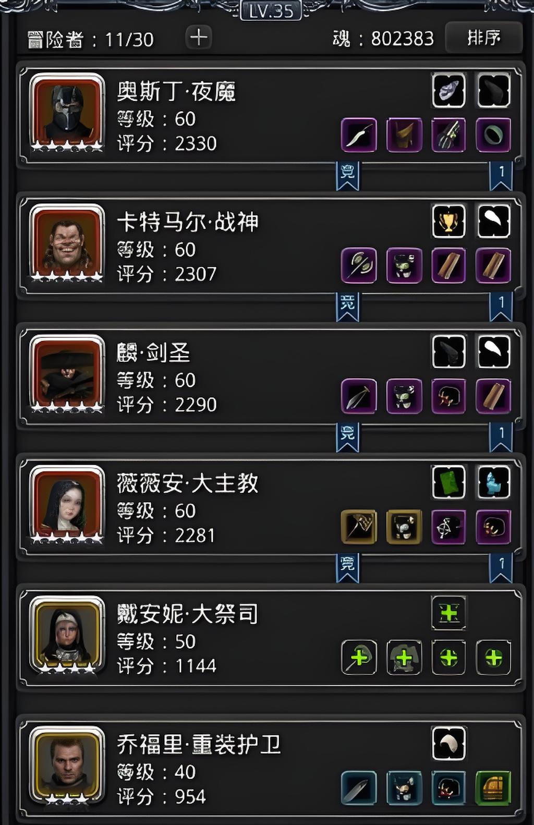Select 乔福里·重装护卫's blade weapon slot
Screen dimensions: 534x825
359,788
